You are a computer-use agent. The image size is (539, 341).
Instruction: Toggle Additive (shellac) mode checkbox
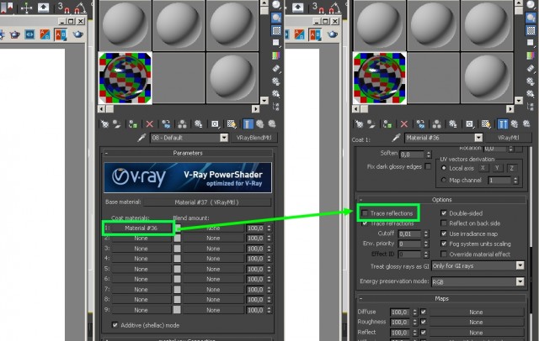point(115,325)
